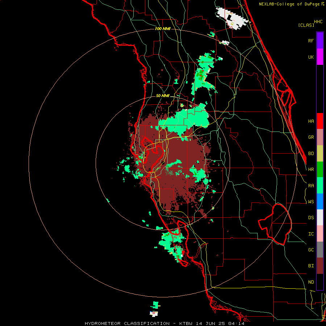
Task: Pick the dark green HR swatch
Action: (320, 170)
